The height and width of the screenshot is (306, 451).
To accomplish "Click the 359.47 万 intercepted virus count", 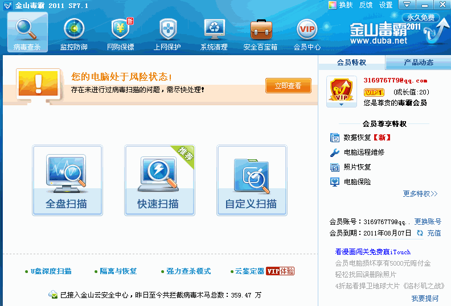I will 246,295.
